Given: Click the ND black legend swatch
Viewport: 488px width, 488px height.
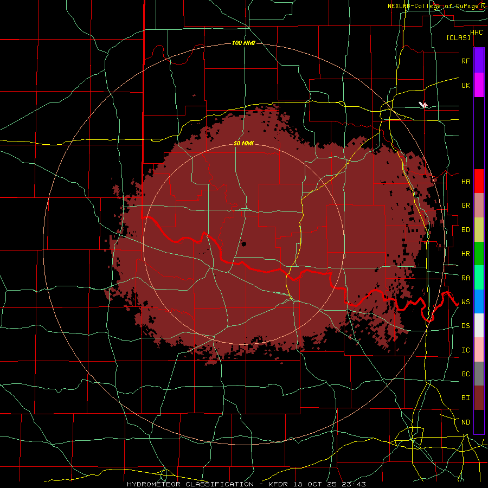Looking at the screenshot, I should [479, 422].
